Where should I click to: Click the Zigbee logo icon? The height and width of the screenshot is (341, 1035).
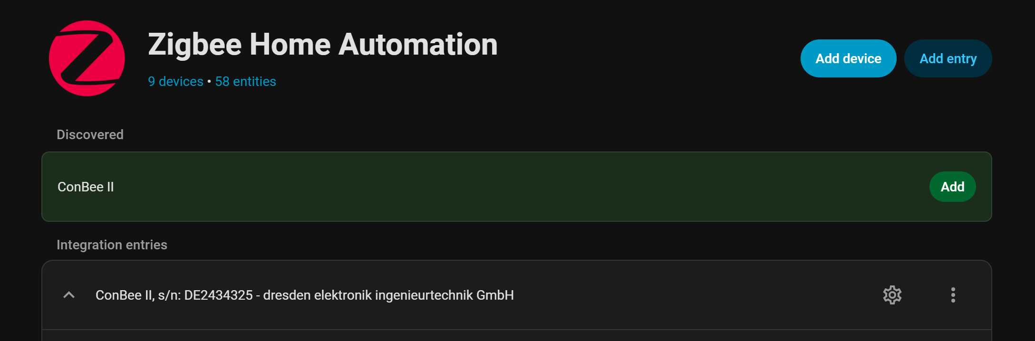87,58
